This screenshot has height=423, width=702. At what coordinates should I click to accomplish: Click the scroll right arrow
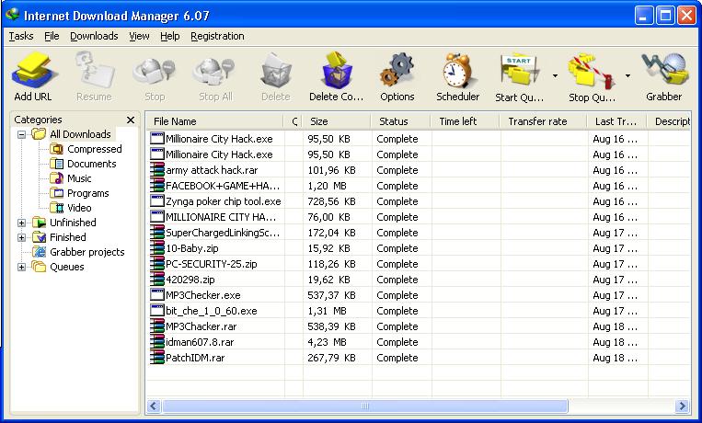[682, 406]
